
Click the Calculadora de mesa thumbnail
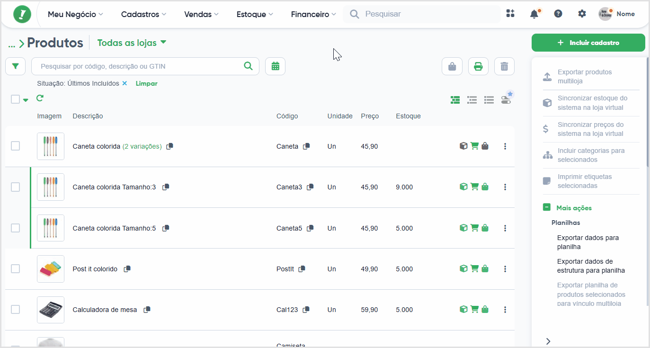tap(51, 309)
